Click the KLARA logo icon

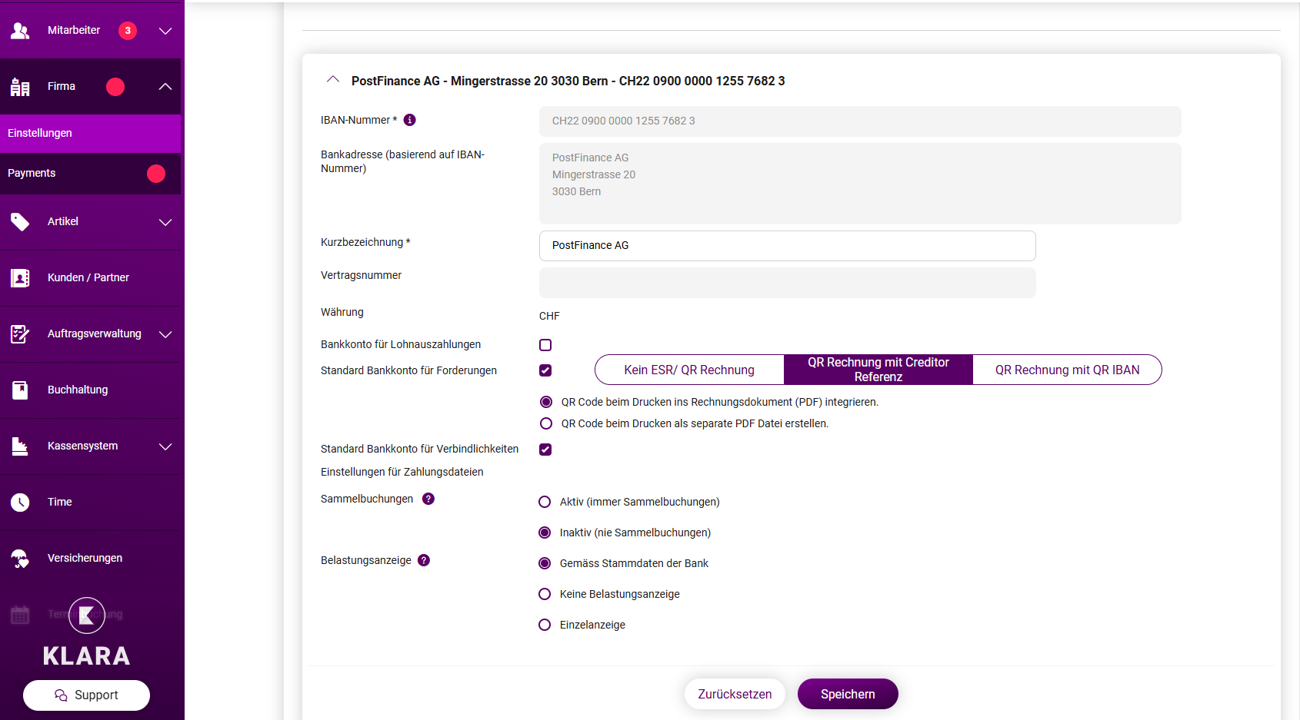87,615
